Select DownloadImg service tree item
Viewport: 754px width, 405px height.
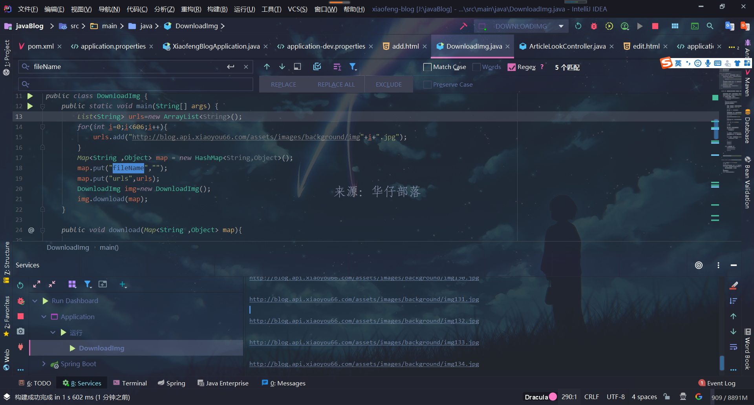pos(136,348)
